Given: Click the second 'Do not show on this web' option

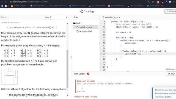Looking at the screenshot, I should click(166, 94).
